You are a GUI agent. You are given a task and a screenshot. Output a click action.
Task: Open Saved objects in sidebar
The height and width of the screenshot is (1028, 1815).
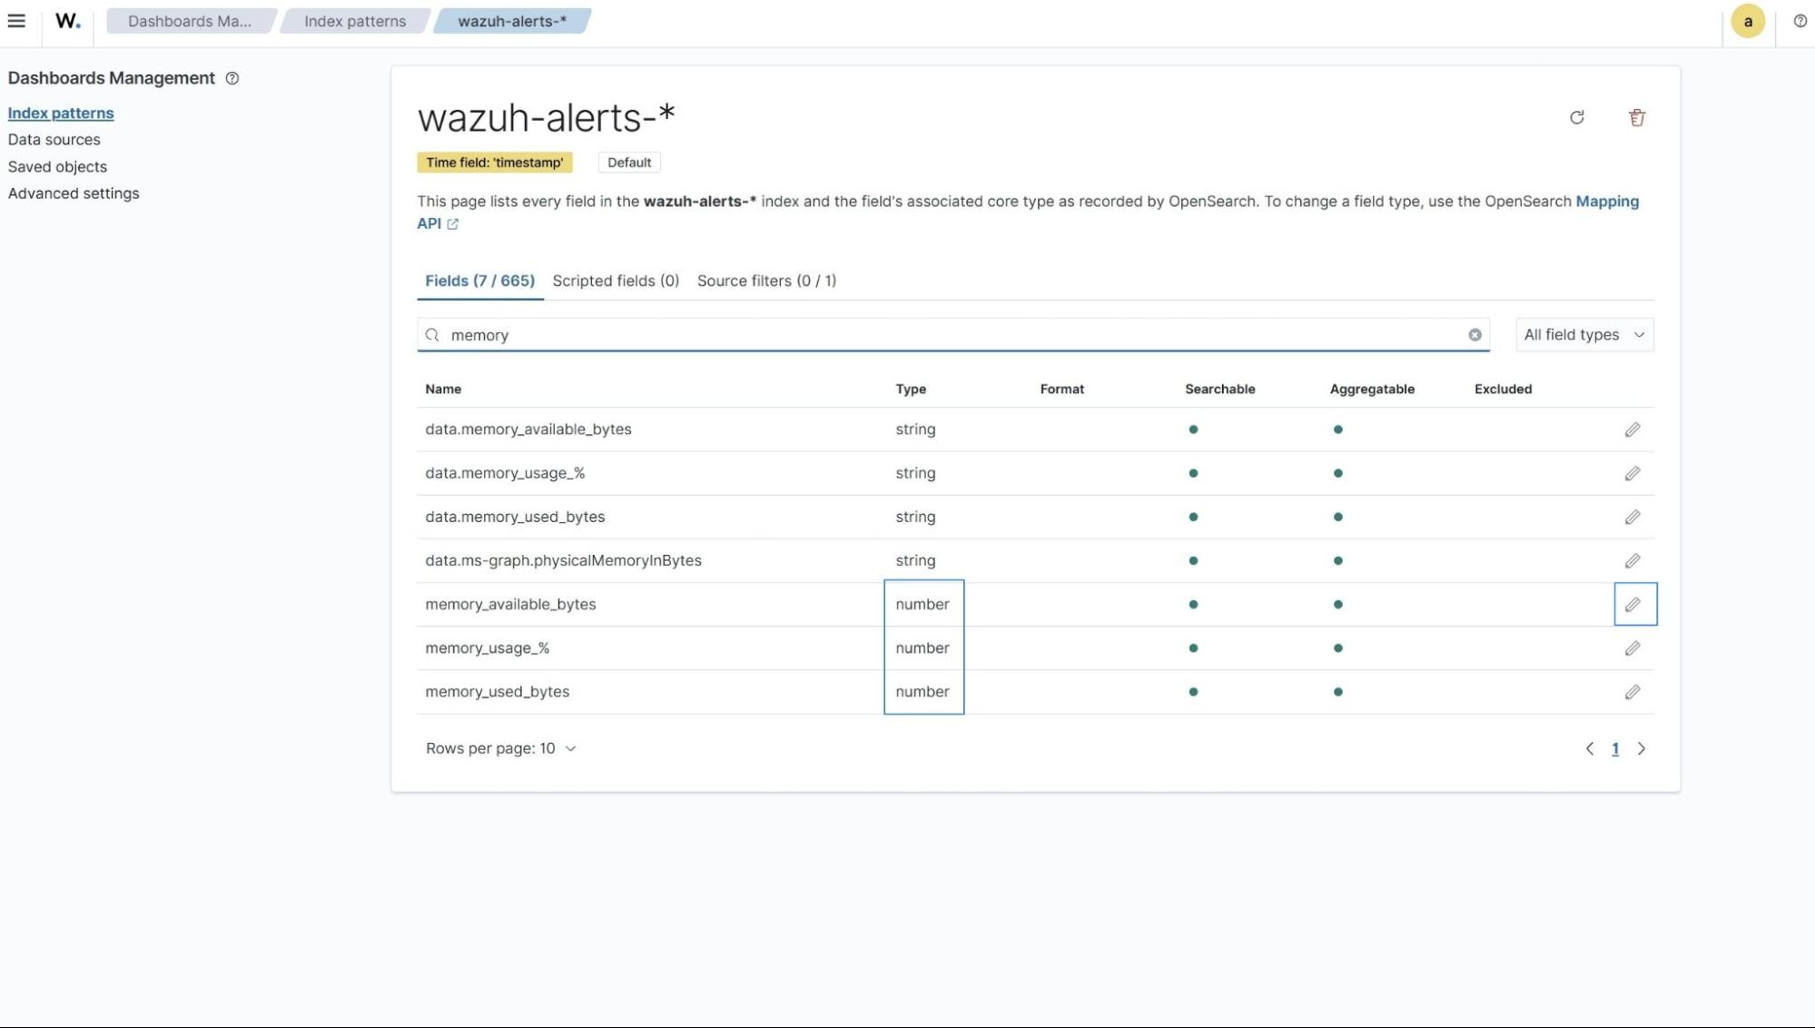coord(57,166)
